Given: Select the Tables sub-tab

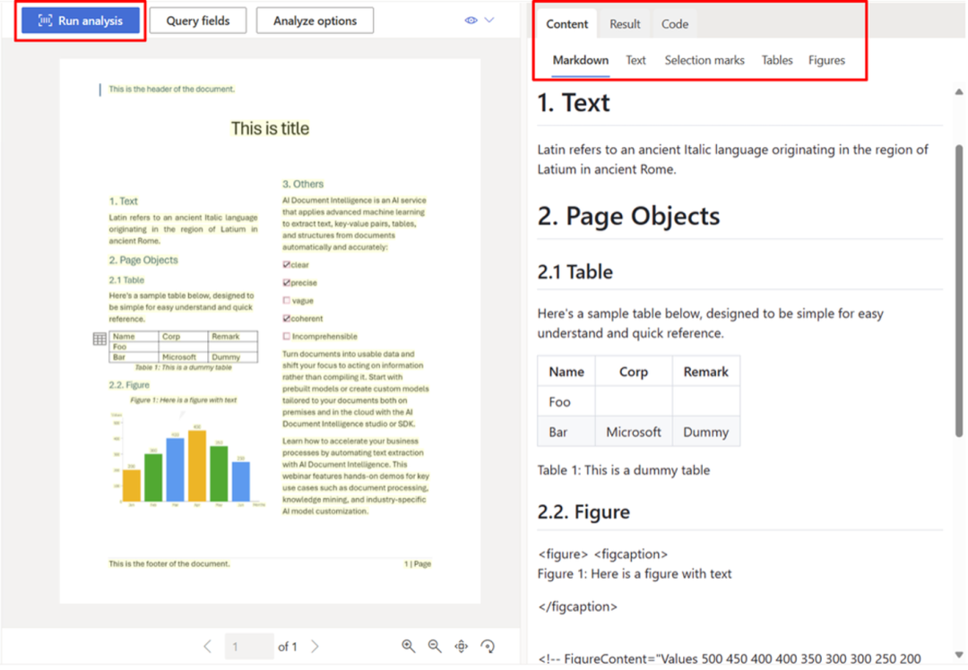Looking at the screenshot, I should [x=776, y=60].
